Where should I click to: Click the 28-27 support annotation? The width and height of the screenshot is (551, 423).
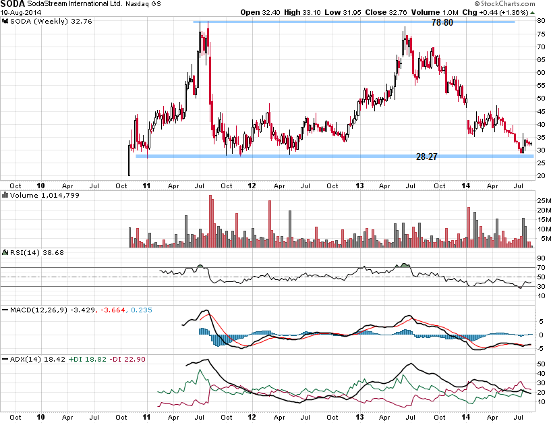pos(427,157)
